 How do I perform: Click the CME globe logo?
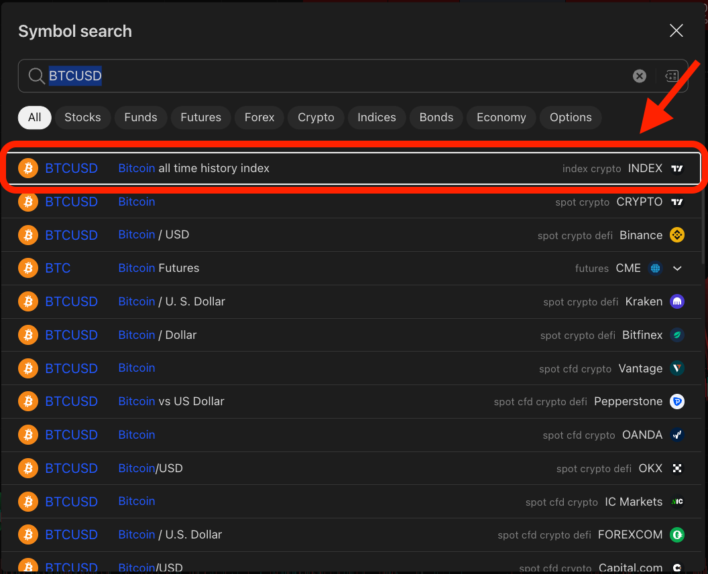point(655,269)
